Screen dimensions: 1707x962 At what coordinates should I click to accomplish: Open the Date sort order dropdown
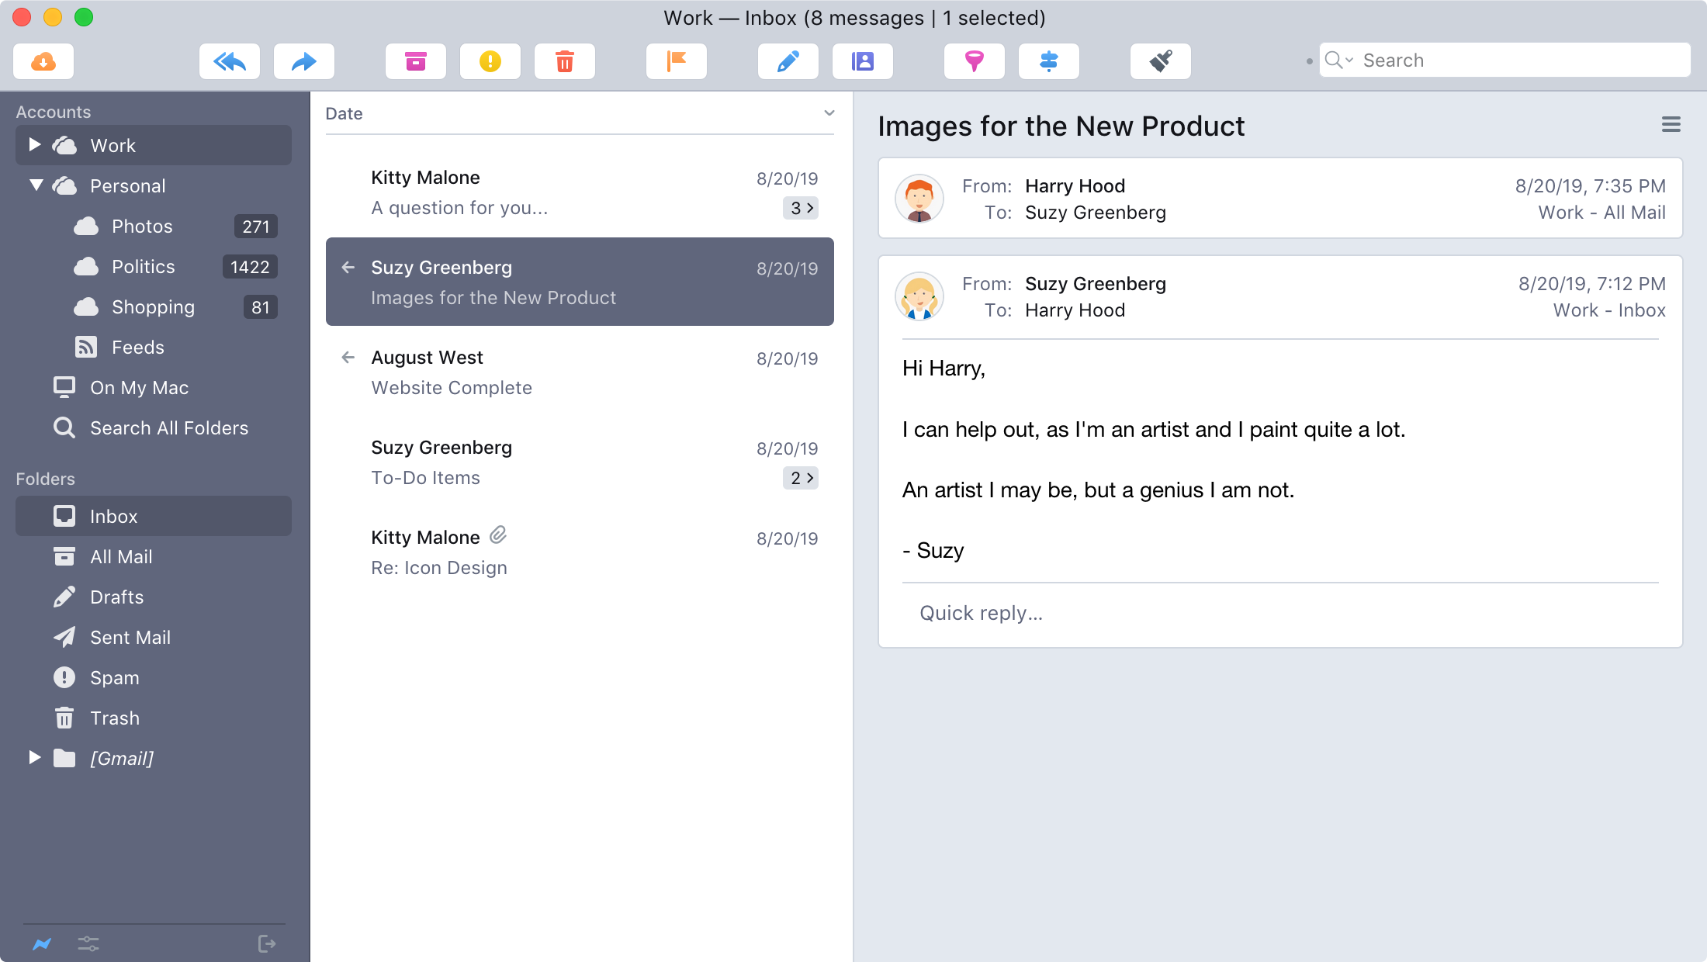pyautogui.click(x=829, y=113)
